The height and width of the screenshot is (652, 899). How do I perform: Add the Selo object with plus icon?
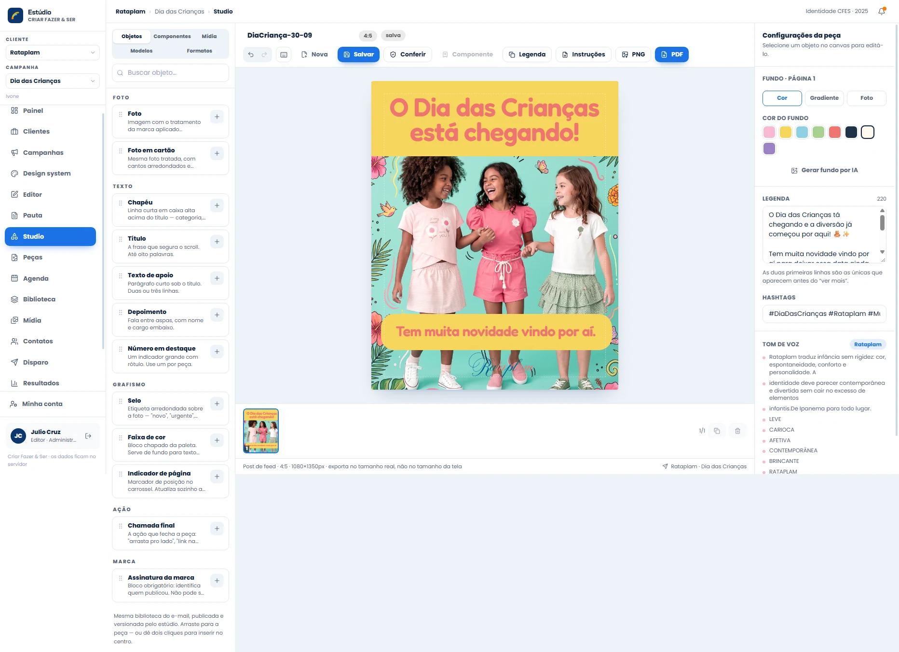click(x=217, y=404)
